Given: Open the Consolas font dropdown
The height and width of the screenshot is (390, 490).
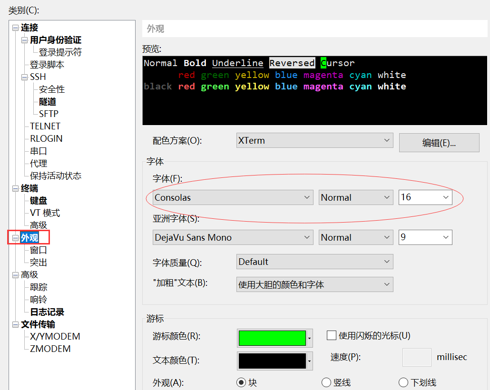Looking at the screenshot, I should tap(233, 197).
